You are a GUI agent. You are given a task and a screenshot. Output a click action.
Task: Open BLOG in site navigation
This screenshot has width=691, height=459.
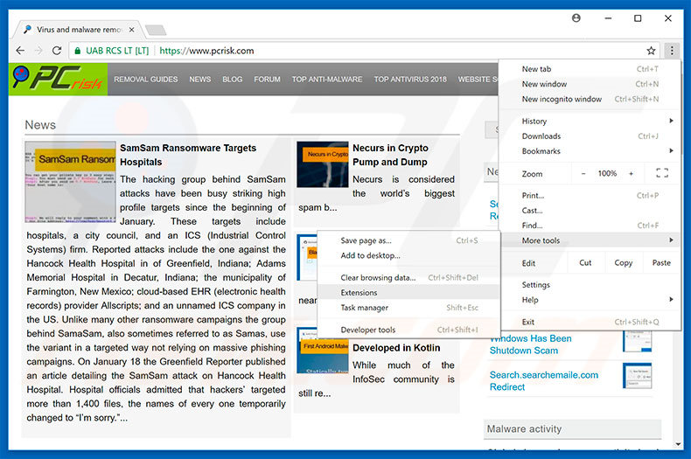(233, 80)
